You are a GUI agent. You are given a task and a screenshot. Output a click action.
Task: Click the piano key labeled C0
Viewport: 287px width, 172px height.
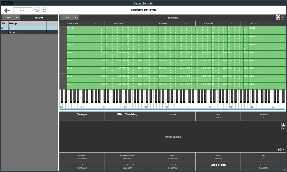[103, 106]
